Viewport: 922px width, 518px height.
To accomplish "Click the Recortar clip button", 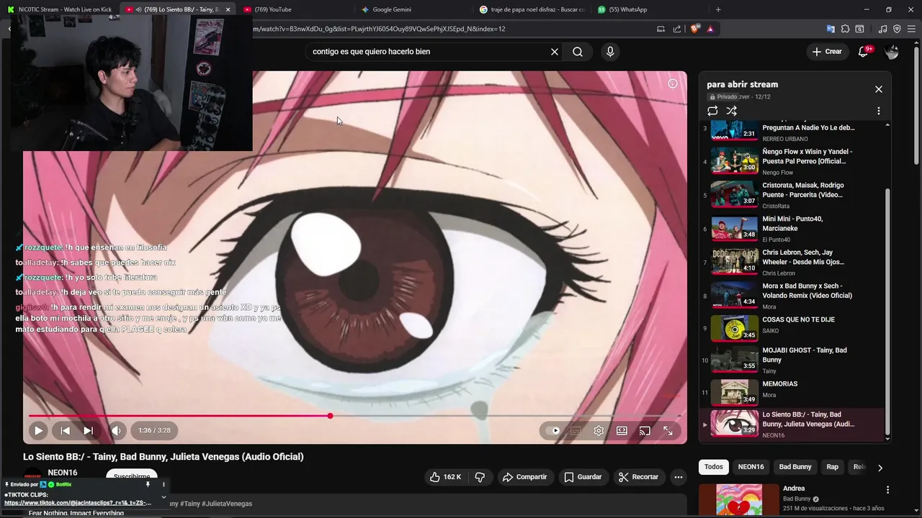I will pos(639,477).
